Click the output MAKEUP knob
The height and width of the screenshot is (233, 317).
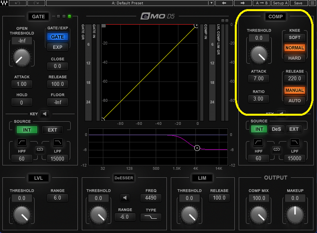pyautogui.click(x=295, y=214)
